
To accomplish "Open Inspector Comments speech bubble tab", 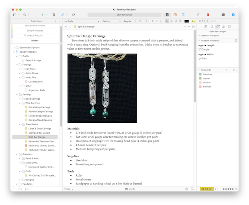I will (x=230, y=27).
